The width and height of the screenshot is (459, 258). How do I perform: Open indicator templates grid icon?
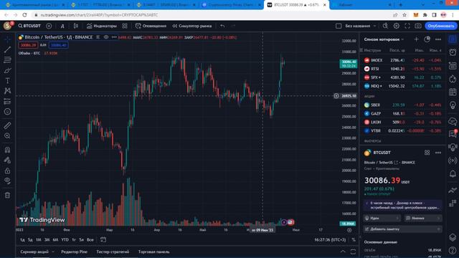pos(125,26)
